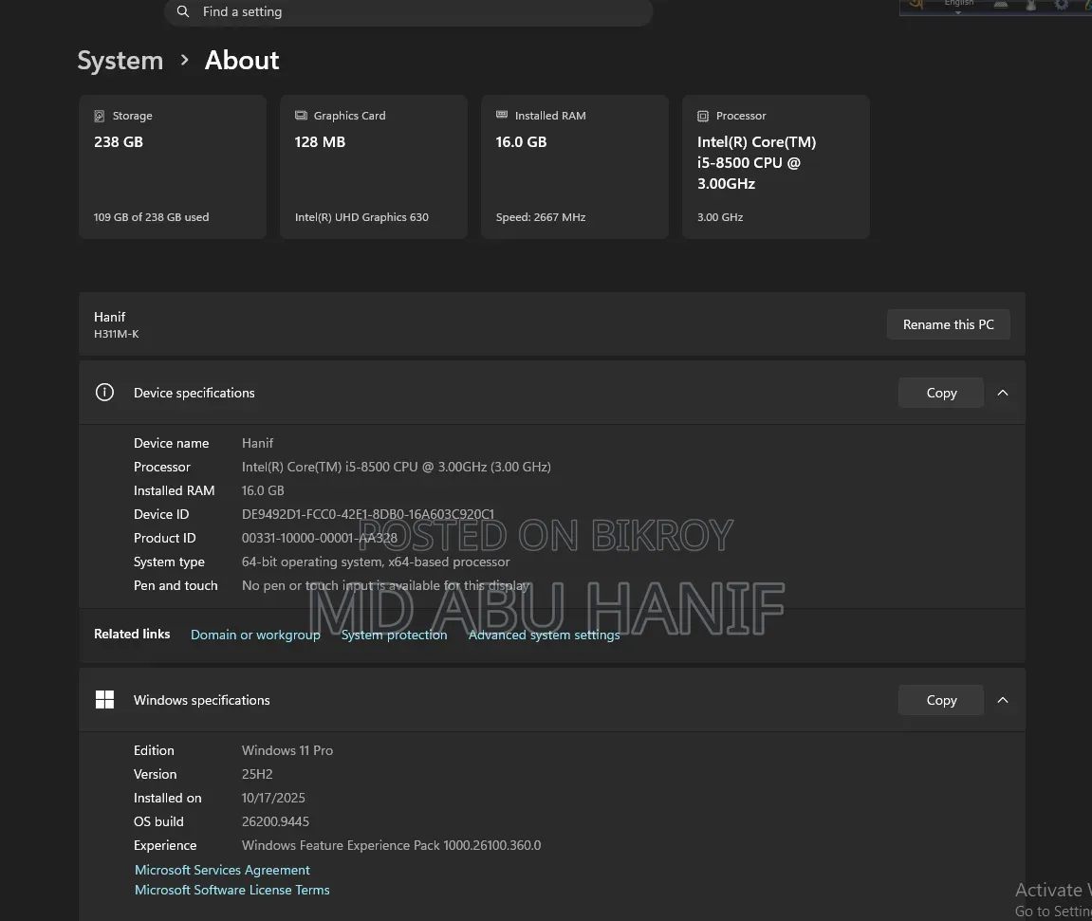
Task: Click the 'OS build' label
Action: [x=158, y=821]
